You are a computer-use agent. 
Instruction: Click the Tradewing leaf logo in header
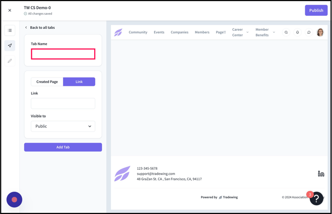(x=118, y=32)
